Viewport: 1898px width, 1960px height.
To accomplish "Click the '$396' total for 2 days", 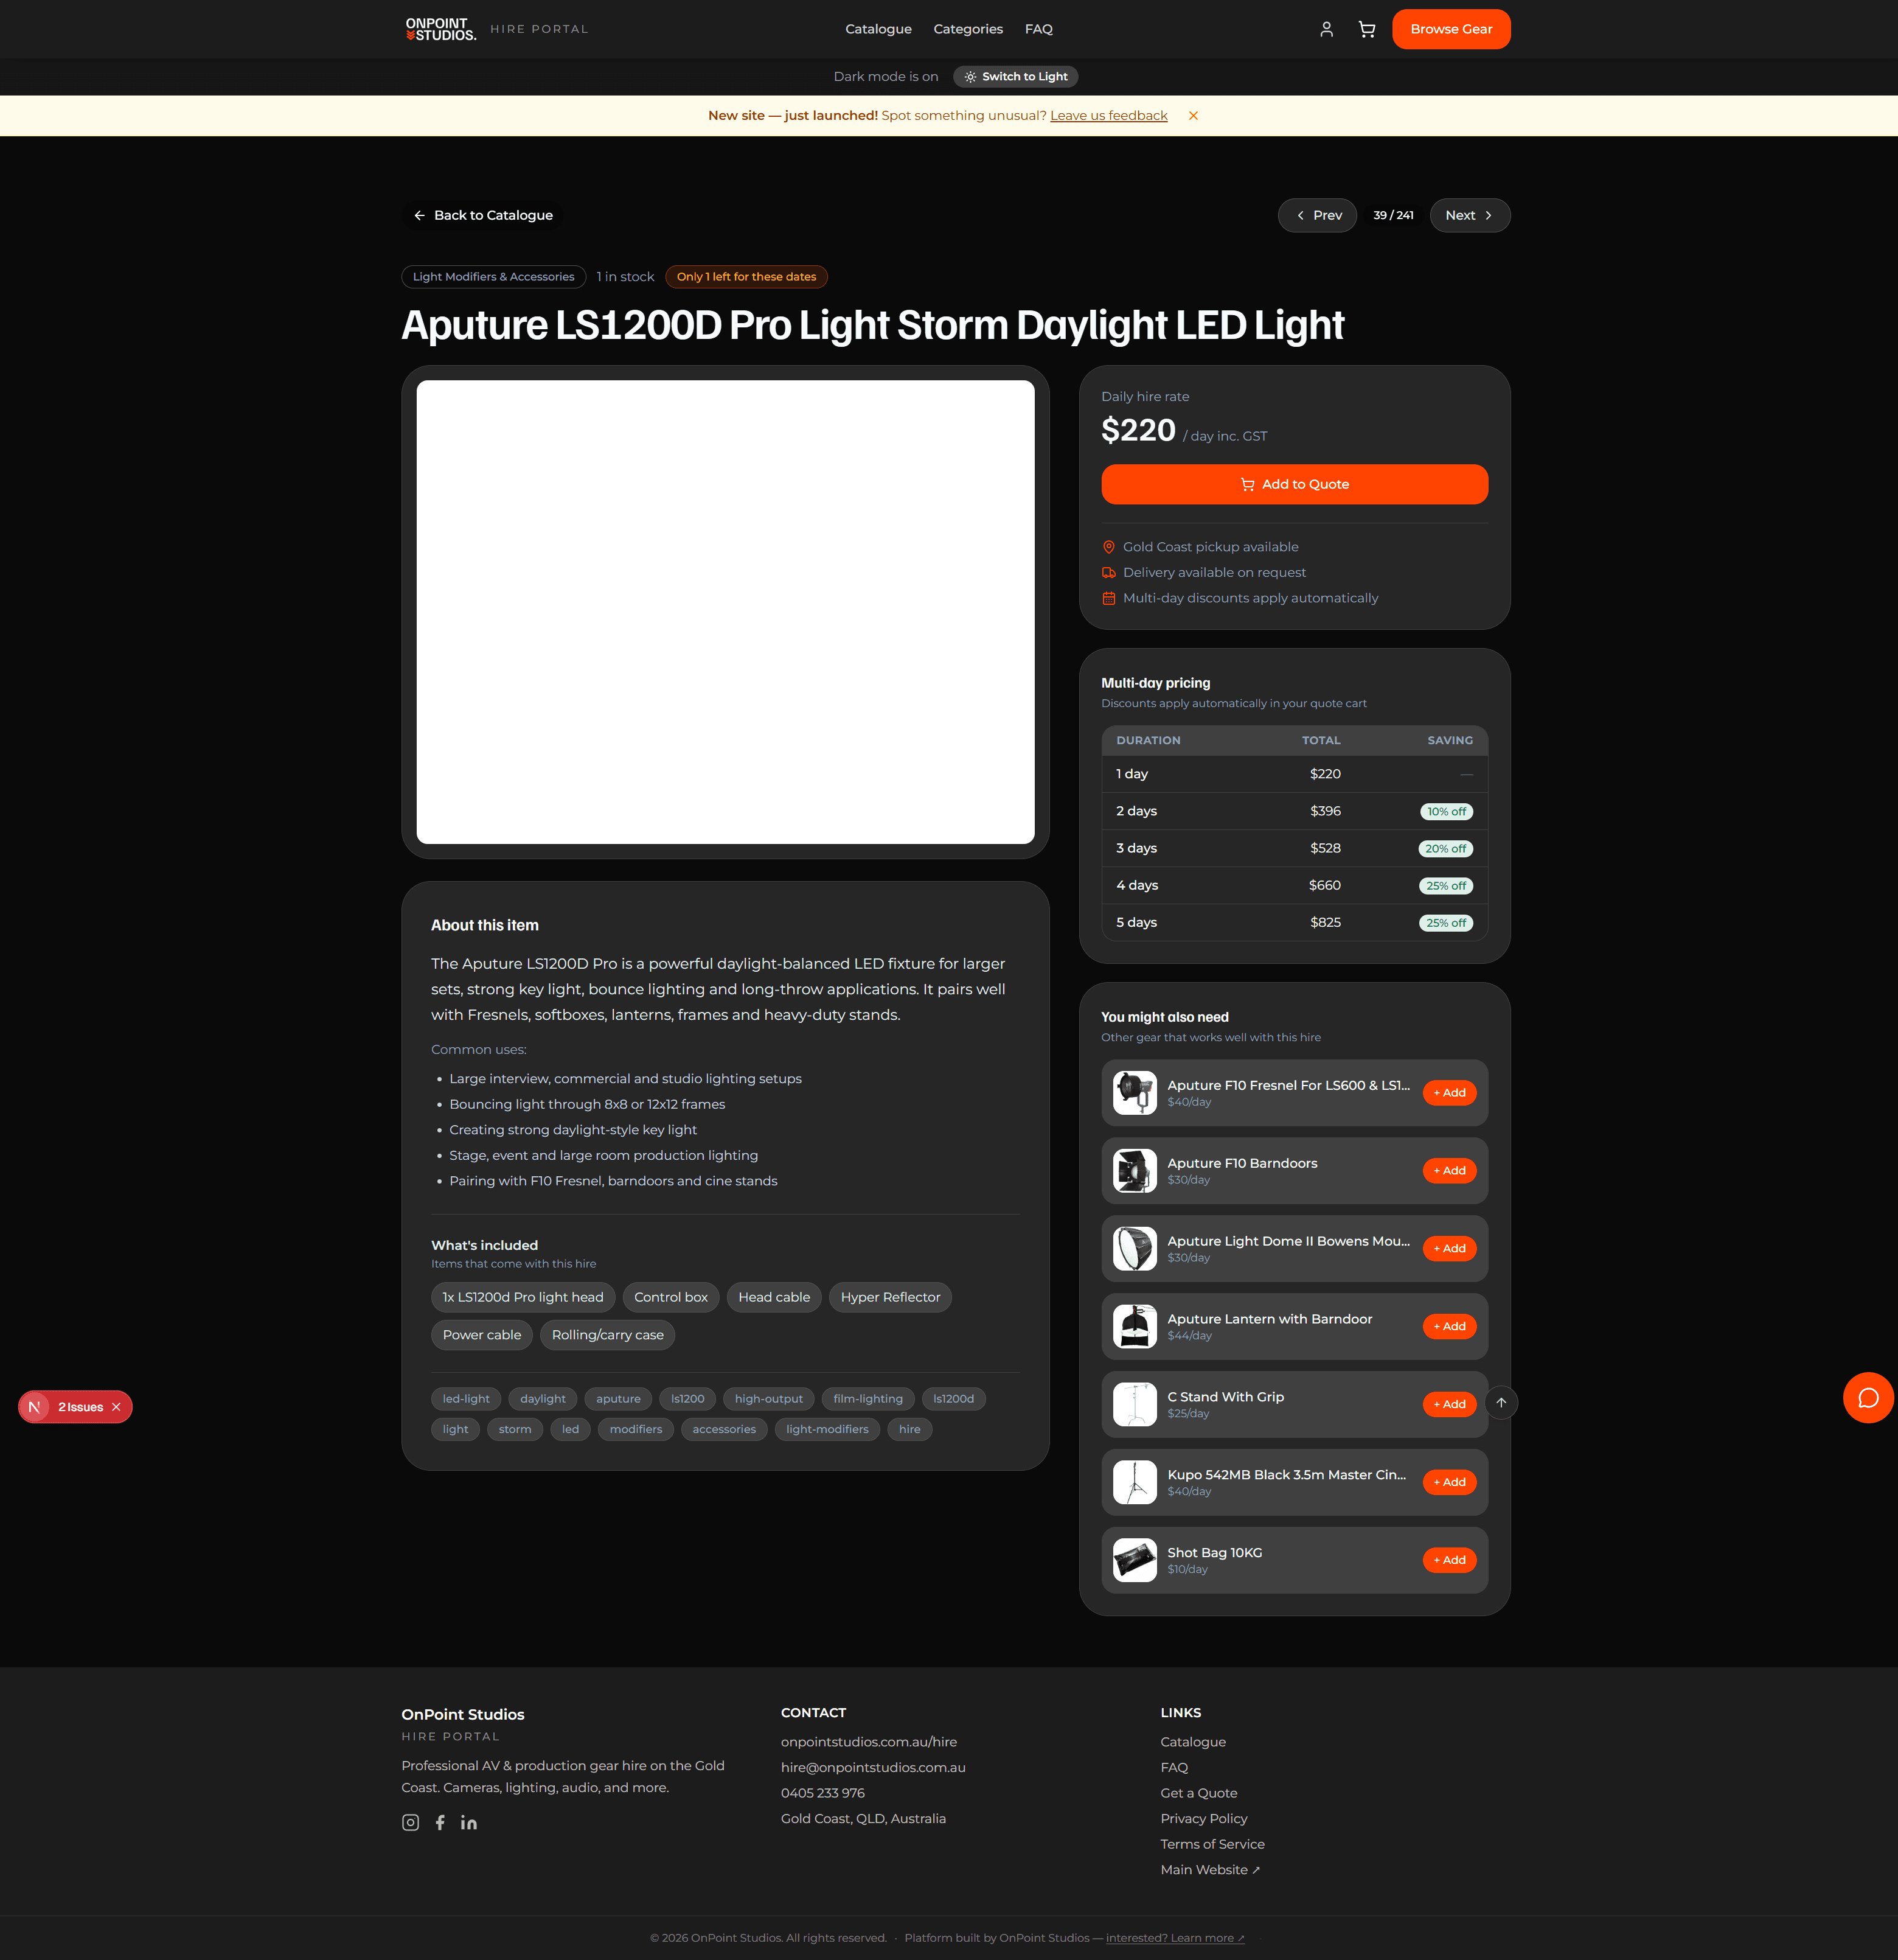I will (x=1326, y=811).
